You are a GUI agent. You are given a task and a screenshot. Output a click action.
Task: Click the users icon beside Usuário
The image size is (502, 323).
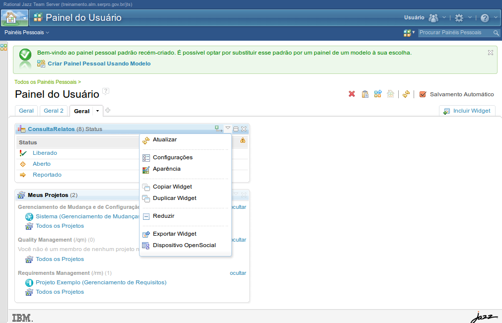pos(433,18)
